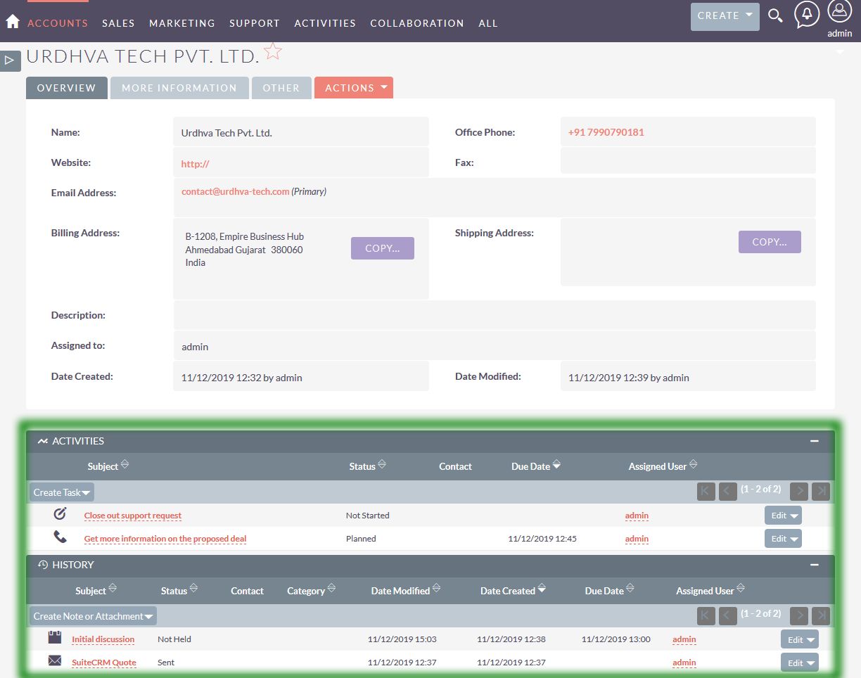This screenshot has height=678, width=861.
Task: Go to previous page in History
Action: tap(728, 616)
